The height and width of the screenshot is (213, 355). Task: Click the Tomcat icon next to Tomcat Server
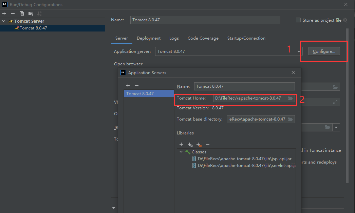tap(11, 21)
